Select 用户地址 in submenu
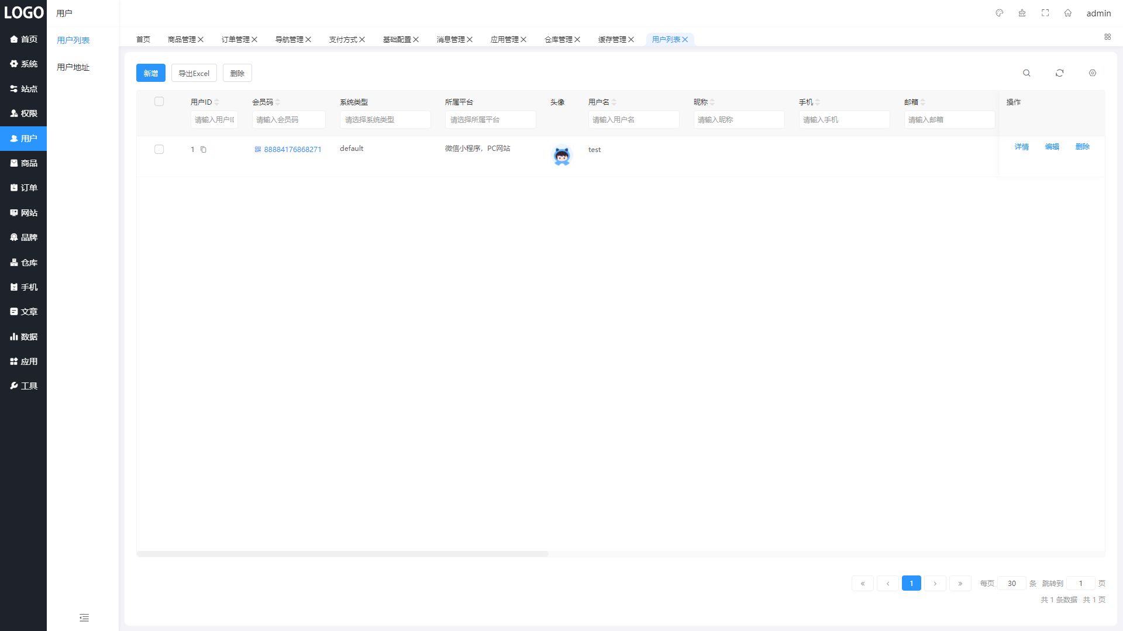 click(73, 67)
